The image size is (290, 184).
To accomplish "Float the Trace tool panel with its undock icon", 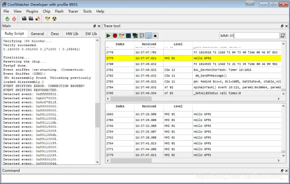I will pos(282,26).
